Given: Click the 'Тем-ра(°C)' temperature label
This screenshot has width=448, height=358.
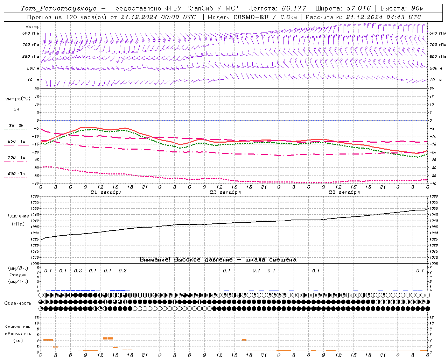Looking at the screenshot, I should [x=16, y=99].
